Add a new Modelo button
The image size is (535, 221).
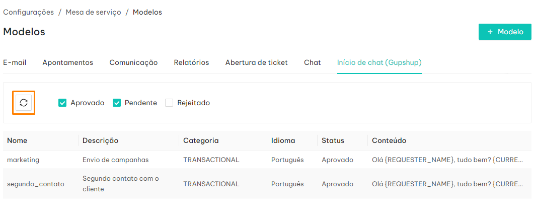click(x=505, y=32)
